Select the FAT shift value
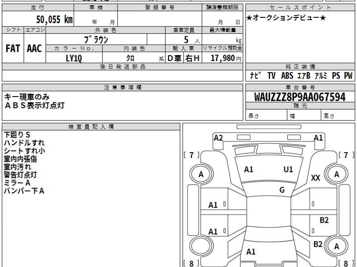Screen dimensions: 357x267 click(13, 49)
